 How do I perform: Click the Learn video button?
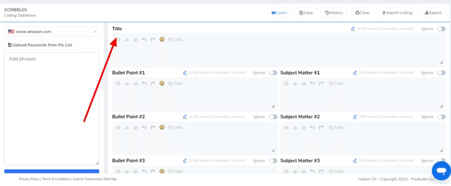tap(279, 13)
